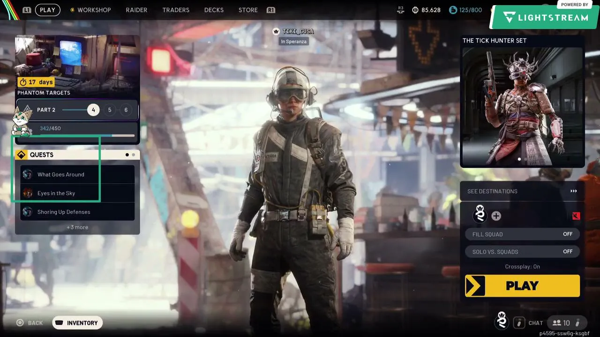Toggle FILL SQUAD off switch

(x=522, y=234)
